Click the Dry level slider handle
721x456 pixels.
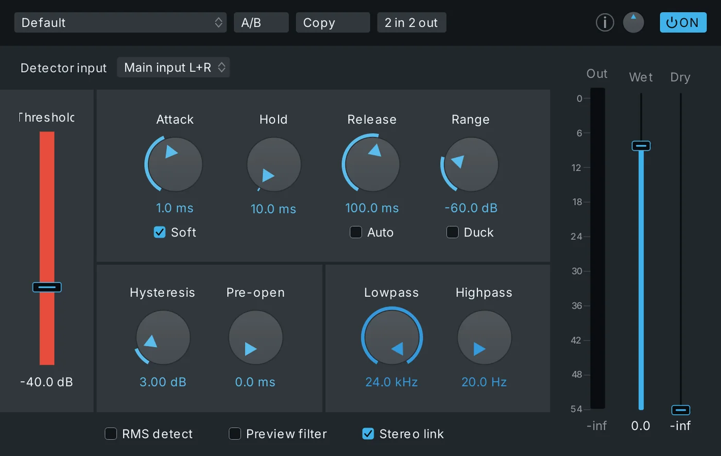click(680, 410)
